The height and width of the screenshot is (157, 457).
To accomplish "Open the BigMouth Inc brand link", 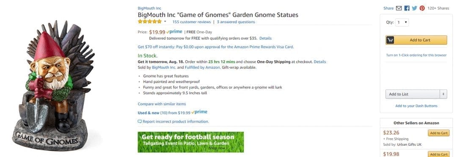I will [x=149, y=8].
